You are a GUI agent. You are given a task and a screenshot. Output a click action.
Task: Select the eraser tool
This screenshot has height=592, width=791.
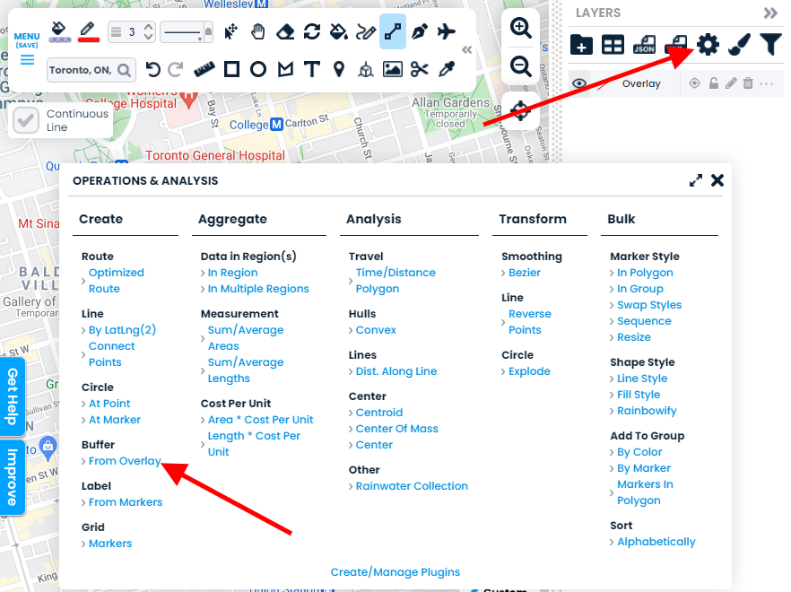tap(285, 32)
